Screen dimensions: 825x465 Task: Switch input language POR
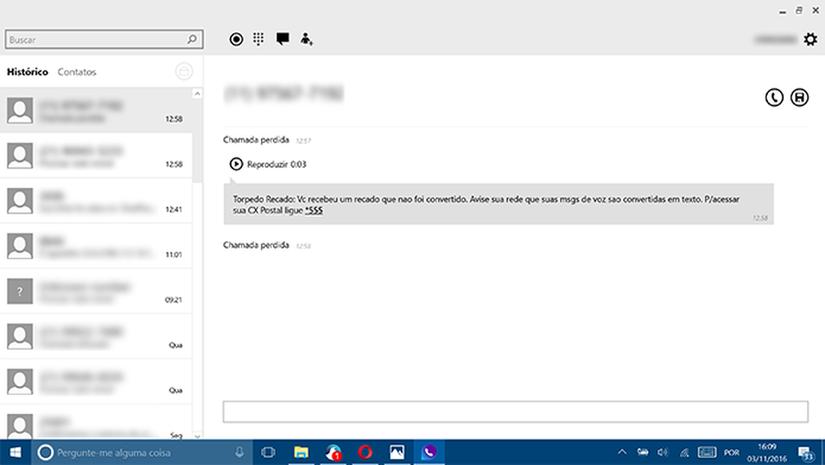(x=731, y=453)
